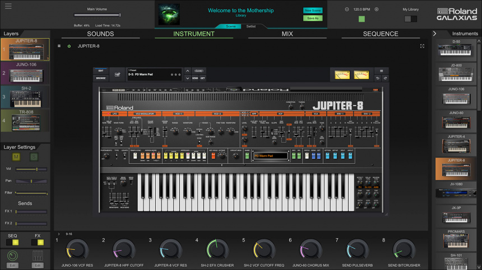The image size is (482, 270).
Task: Switch to the Setlist tab
Action: (251, 26)
